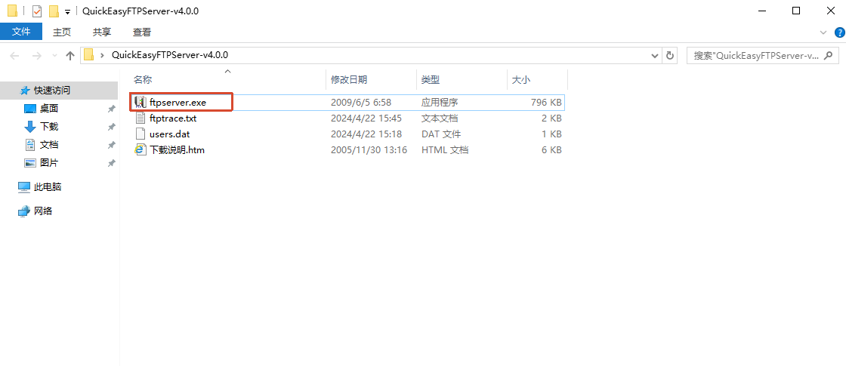Click the properties quick access toolbar icon
This screenshot has height=366, width=846.
point(37,11)
